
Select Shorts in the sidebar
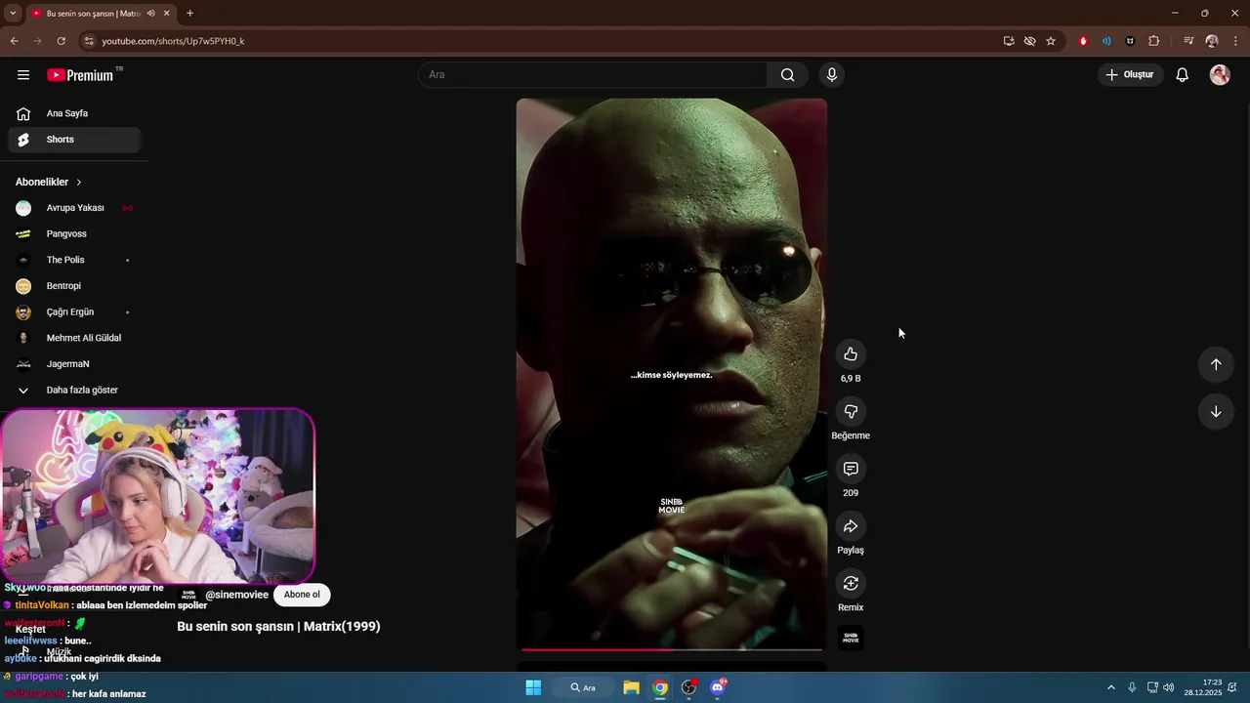tap(74, 140)
